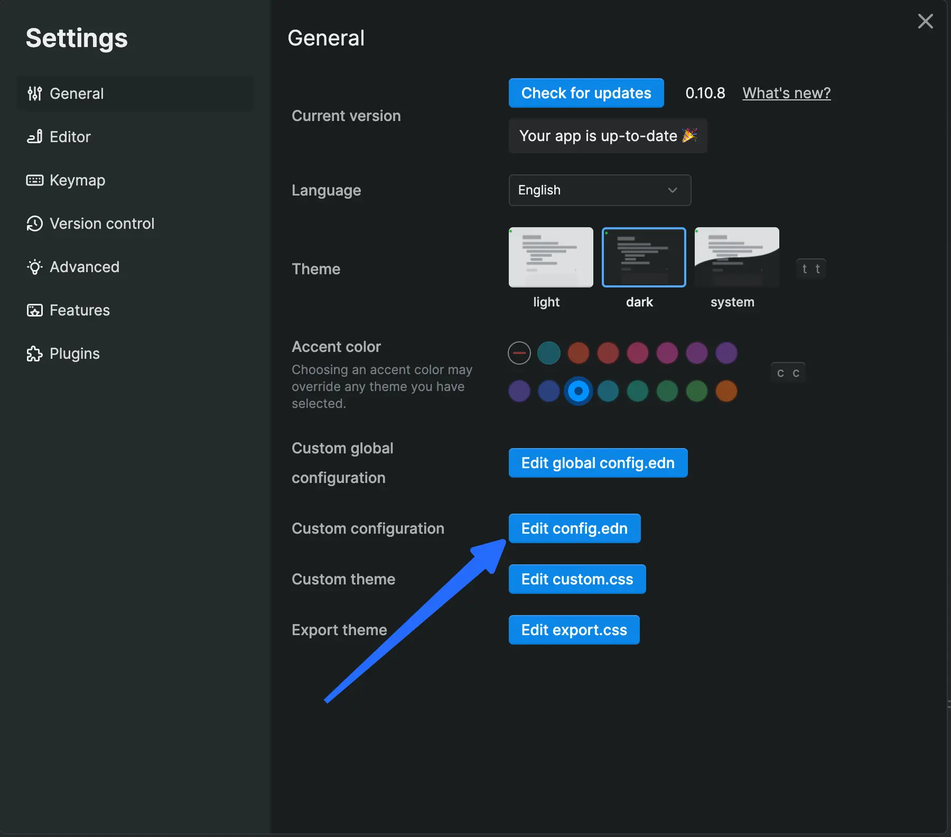Screen dimensions: 951x837
Task: Click the Features icon in sidebar
Action: tap(35, 310)
